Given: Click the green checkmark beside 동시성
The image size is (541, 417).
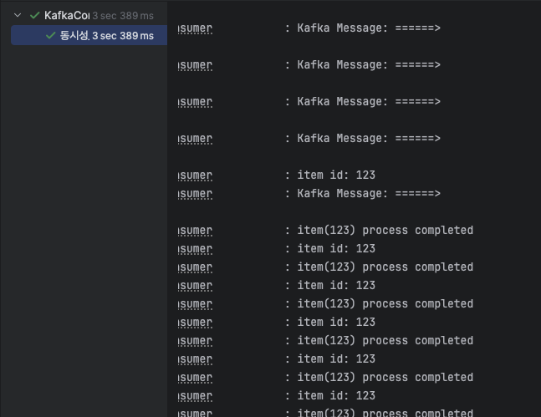Looking at the screenshot, I should [51, 35].
